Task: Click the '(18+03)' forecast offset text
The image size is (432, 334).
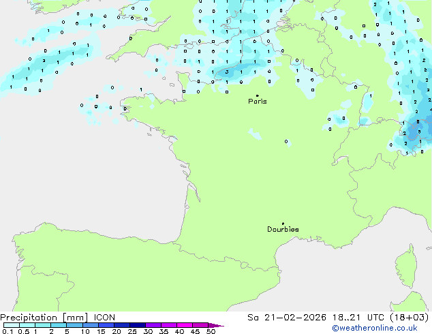Action: [409, 318]
